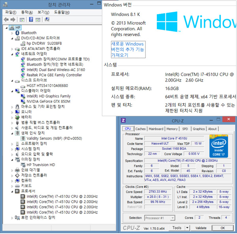Open the 동작(A) menu
Image resolution: width=237 pixels, height=234 pixels.
click(x=27, y=12)
